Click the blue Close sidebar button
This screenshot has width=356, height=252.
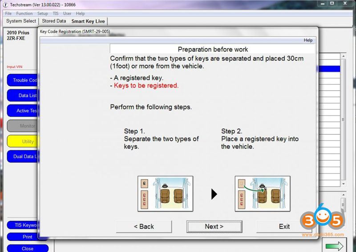click(x=28, y=248)
